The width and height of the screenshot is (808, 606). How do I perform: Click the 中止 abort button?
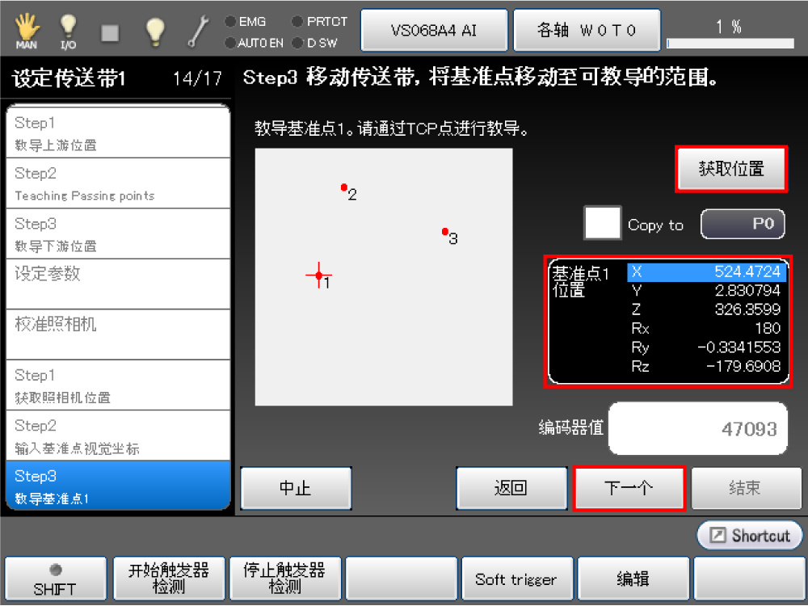[x=297, y=488]
